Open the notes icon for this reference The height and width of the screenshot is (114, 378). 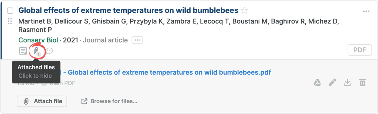coord(23,51)
